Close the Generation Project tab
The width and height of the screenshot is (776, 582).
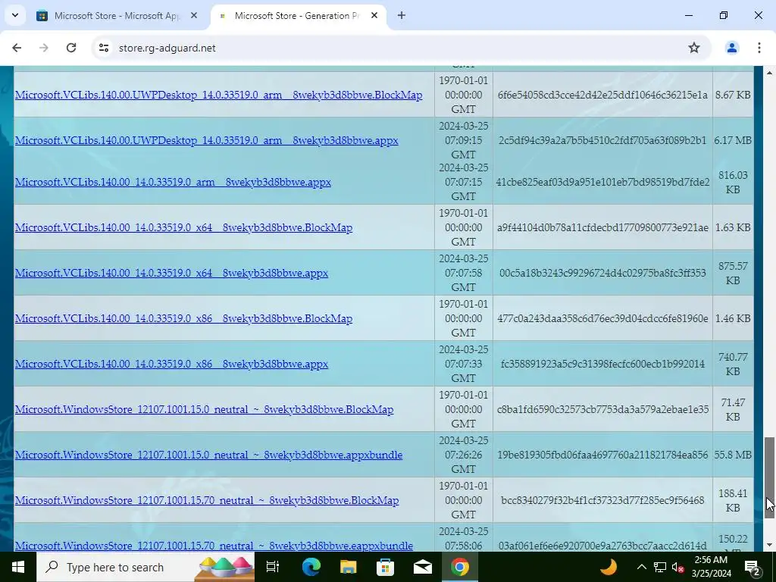tap(374, 15)
